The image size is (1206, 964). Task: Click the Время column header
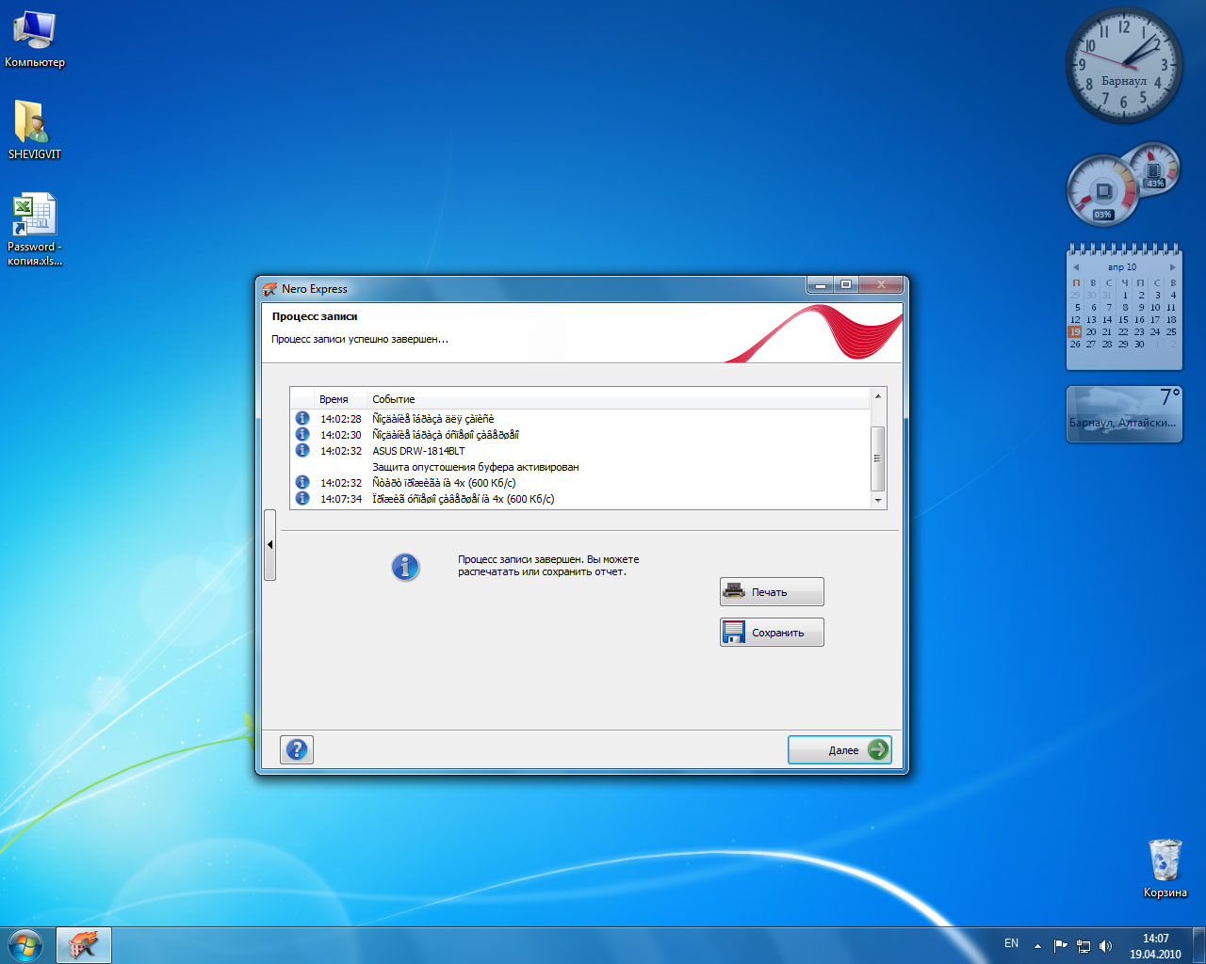[x=334, y=399]
